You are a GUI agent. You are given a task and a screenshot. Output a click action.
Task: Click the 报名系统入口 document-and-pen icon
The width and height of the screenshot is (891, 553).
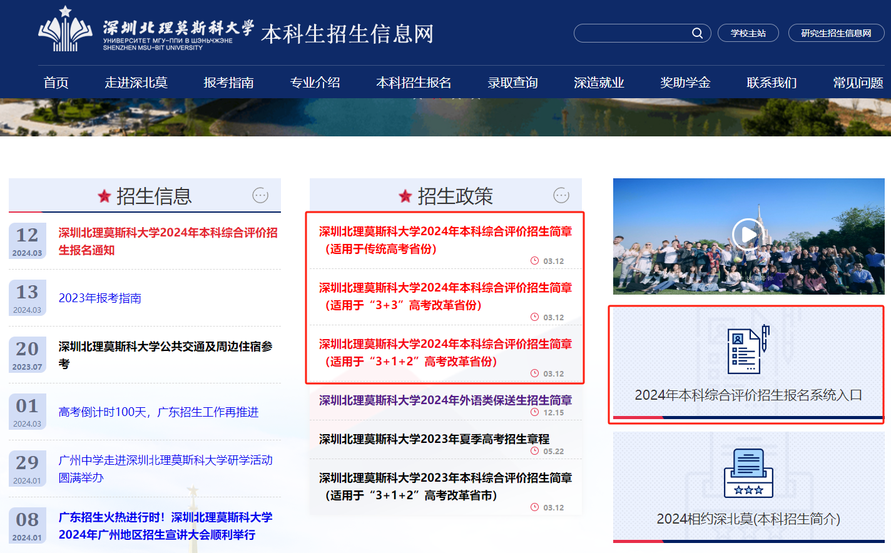tap(748, 349)
